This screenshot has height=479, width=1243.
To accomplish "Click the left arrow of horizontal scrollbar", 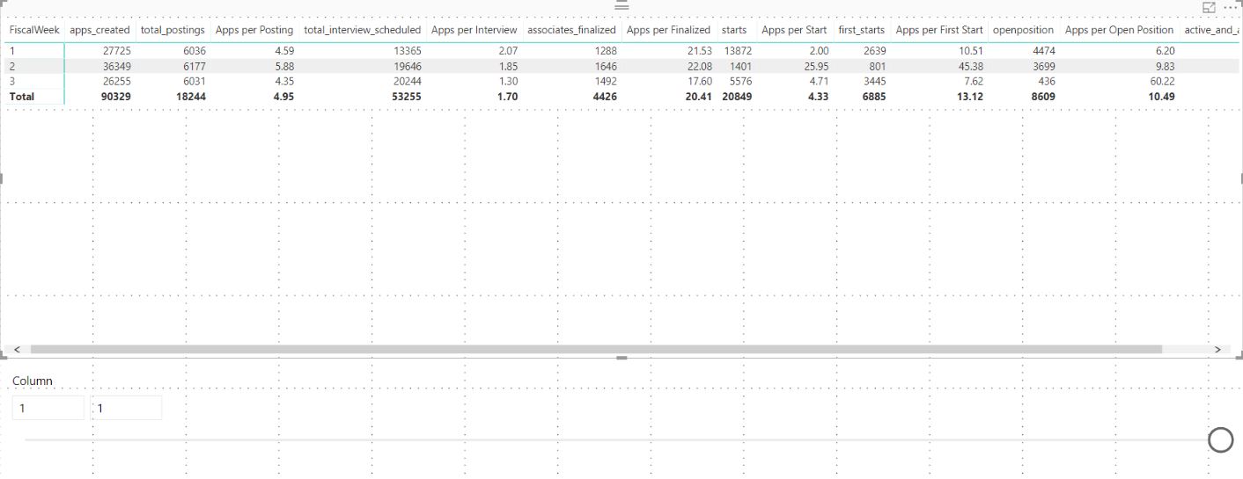I will tap(17, 349).
